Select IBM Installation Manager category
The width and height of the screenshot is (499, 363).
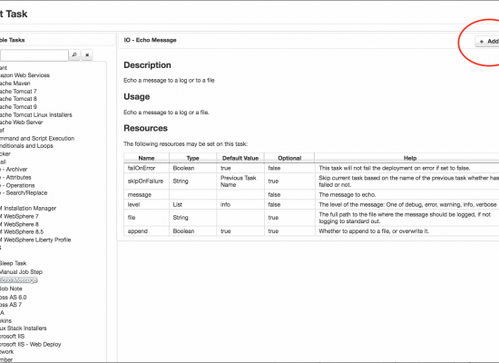tap(28, 208)
